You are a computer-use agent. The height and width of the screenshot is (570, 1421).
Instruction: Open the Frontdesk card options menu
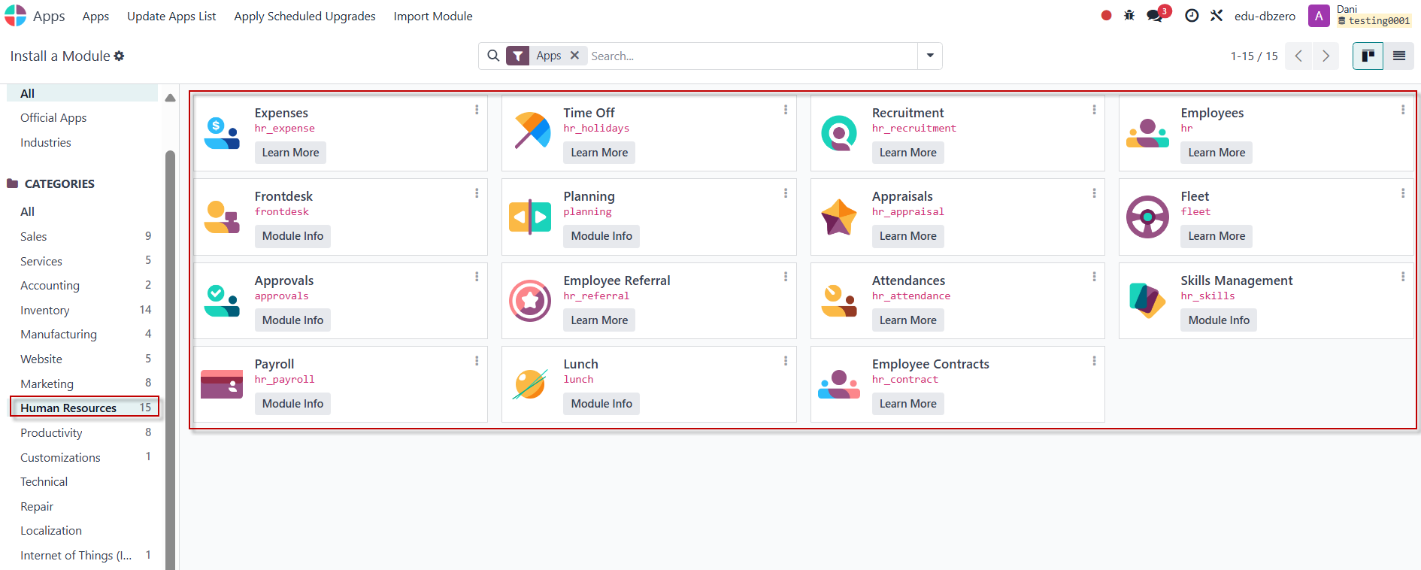tap(477, 193)
